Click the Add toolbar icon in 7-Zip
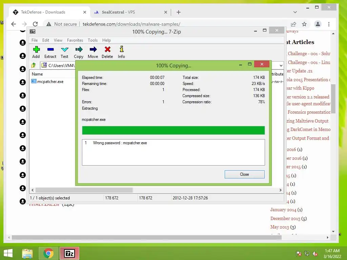This screenshot has height=260, width=347. point(36,49)
